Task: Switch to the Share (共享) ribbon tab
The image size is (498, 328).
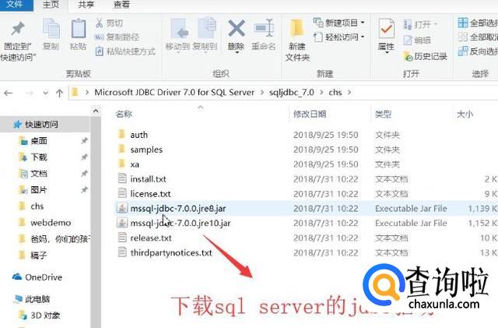Action: 86,5
